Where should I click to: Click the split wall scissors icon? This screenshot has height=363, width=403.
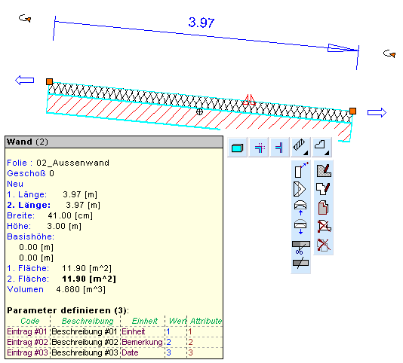300,247
